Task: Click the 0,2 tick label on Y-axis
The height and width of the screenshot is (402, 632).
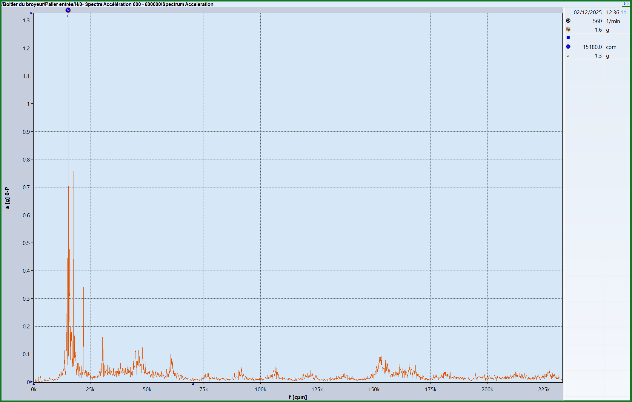Action: (x=26, y=327)
